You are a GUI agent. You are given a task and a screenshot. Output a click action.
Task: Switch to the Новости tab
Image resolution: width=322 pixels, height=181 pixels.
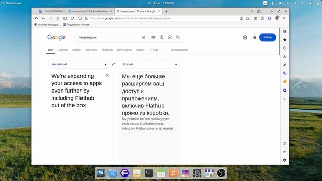[107, 50]
